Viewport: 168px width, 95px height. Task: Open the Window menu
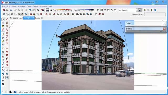43,6
